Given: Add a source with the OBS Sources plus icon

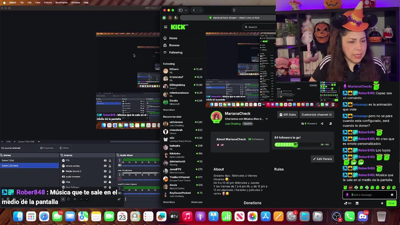Looking at the screenshot, I should 63,199.
